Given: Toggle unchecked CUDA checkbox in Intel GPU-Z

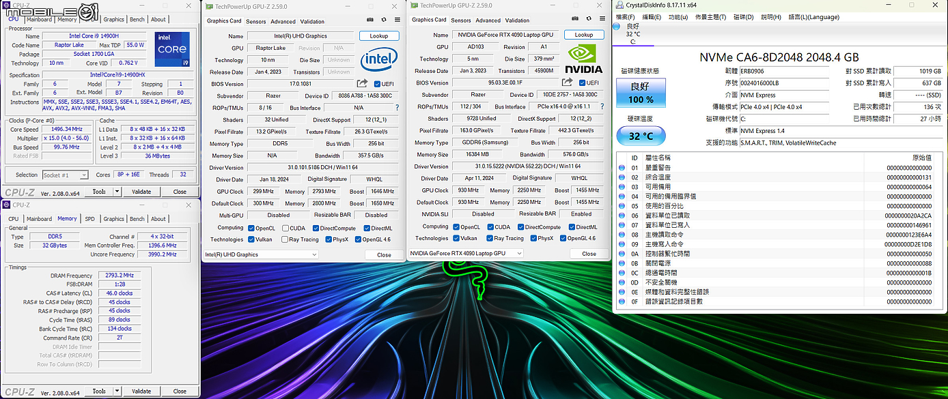Looking at the screenshot, I should click(x=284, y=228).
